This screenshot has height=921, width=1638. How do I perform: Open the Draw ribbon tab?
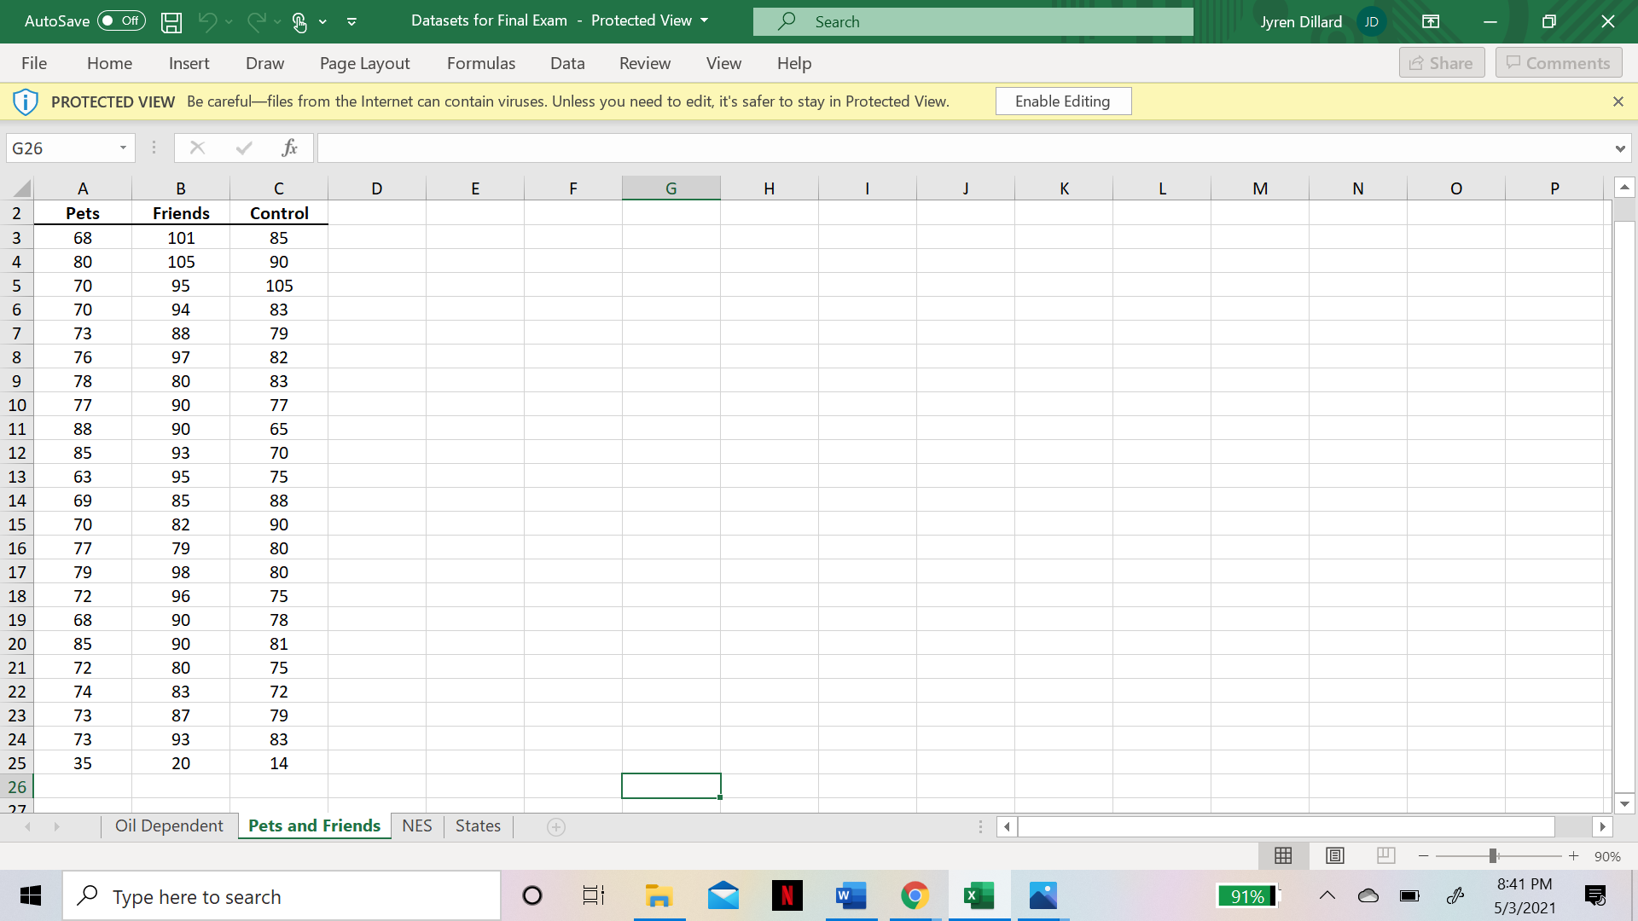click(264, 63)
